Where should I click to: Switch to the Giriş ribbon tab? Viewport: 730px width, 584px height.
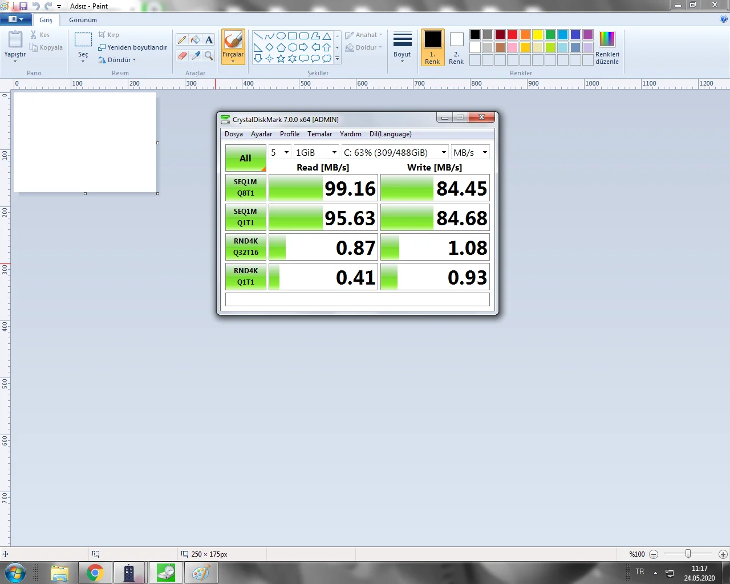click(x=46, y=20)
